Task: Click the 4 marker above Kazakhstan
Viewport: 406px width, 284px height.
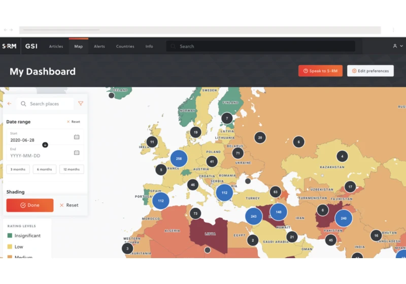Action: (x=342, y=156)
